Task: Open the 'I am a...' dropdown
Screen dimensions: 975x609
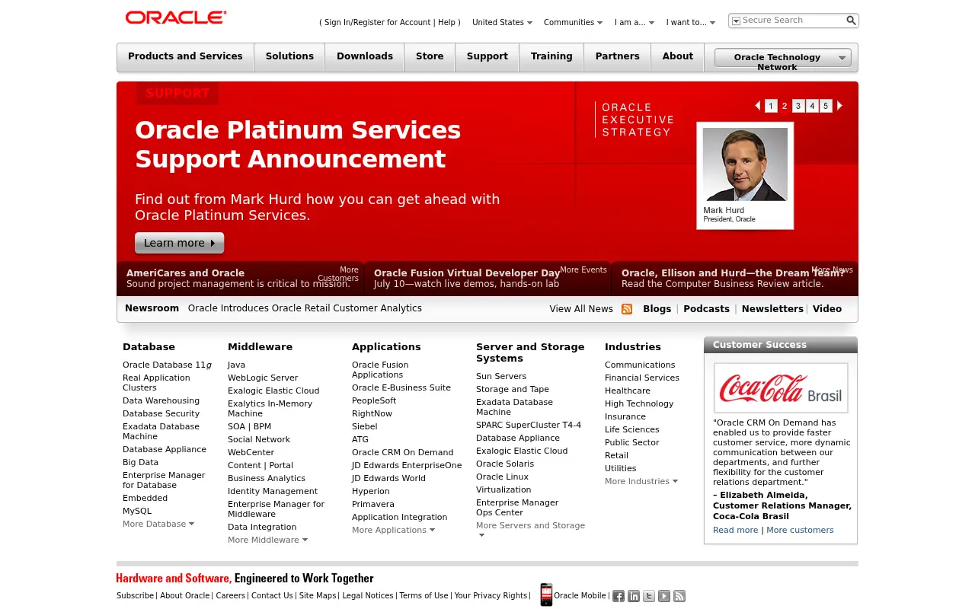Action: 635,23
